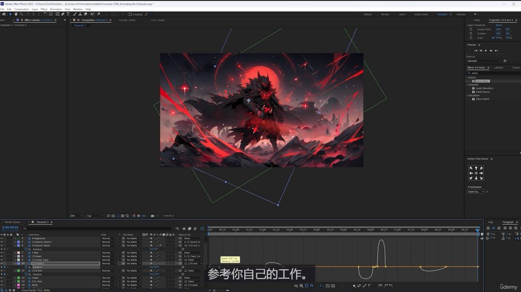Click the up arrow in Anchor Point Mover
The width and height of the screenshot is (521, 292).
tap(476, 168)
